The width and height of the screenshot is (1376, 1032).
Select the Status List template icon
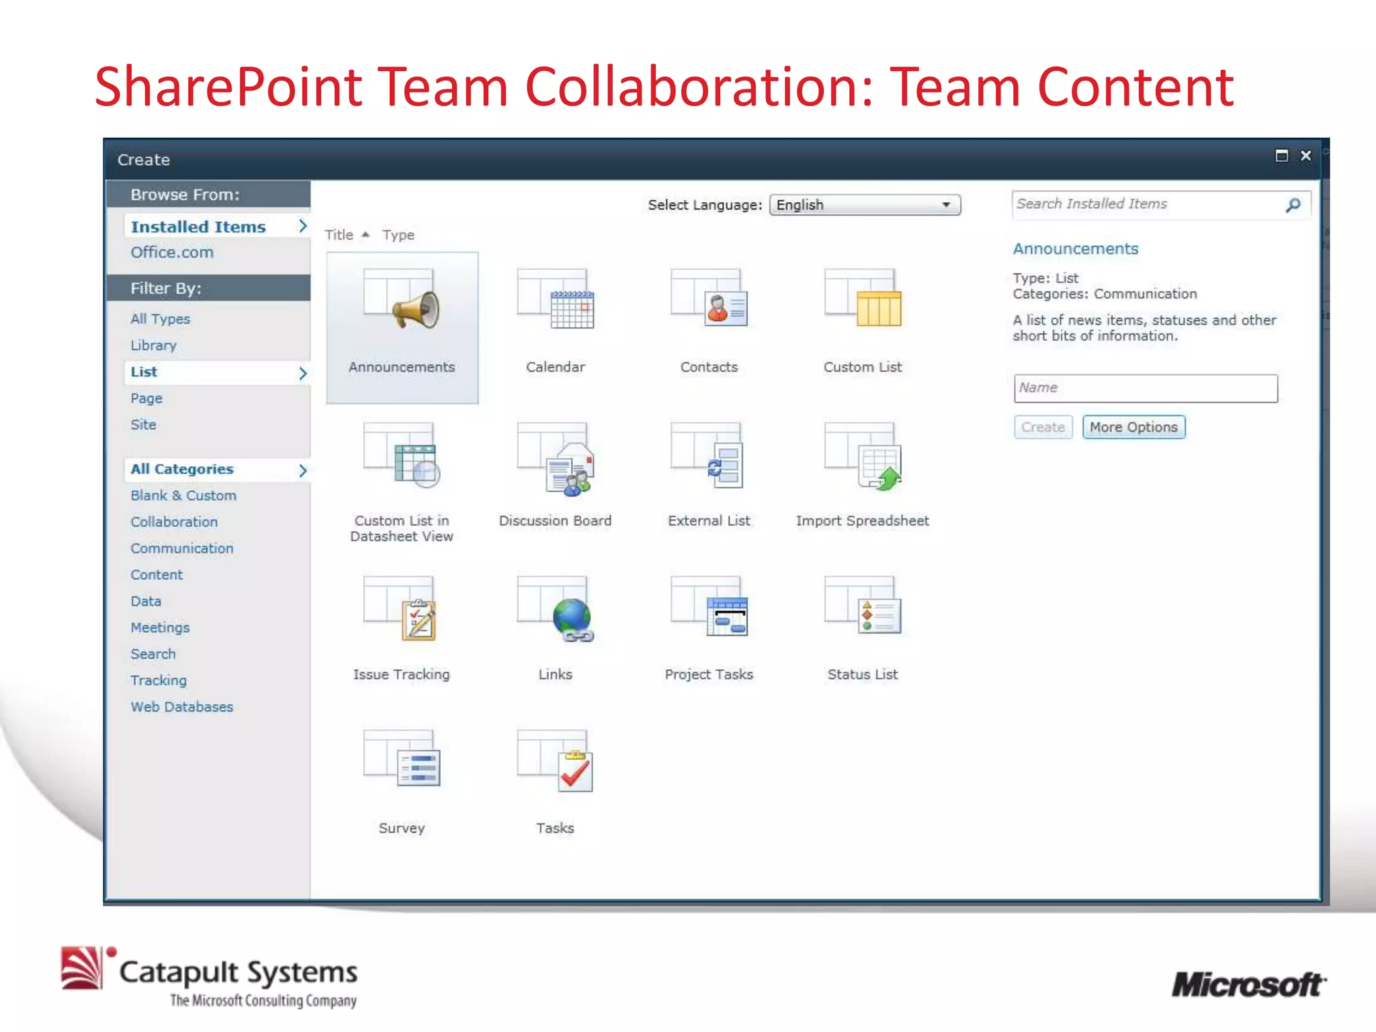click(863, 605)
